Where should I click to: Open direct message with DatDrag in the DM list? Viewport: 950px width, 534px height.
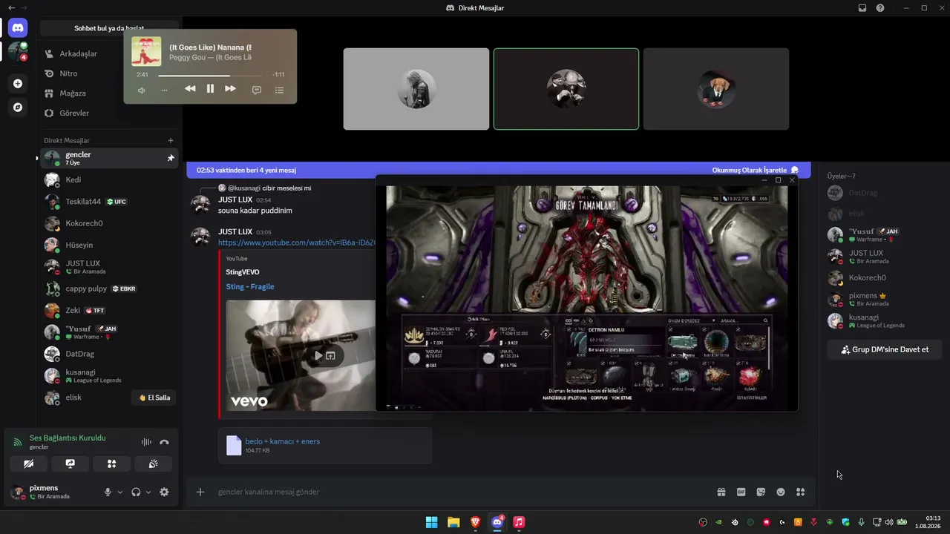(109, 354)
